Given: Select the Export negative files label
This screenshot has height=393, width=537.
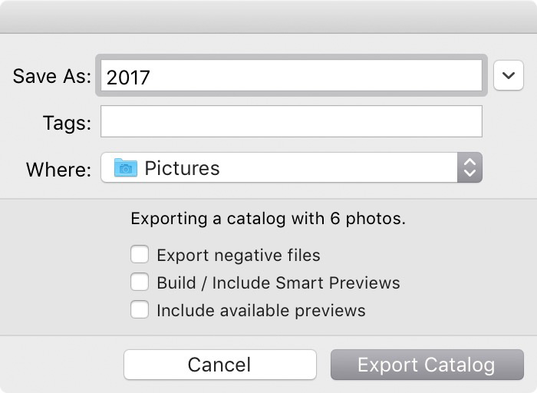Looking at the screenshot, I should click(x=239, y=256).
